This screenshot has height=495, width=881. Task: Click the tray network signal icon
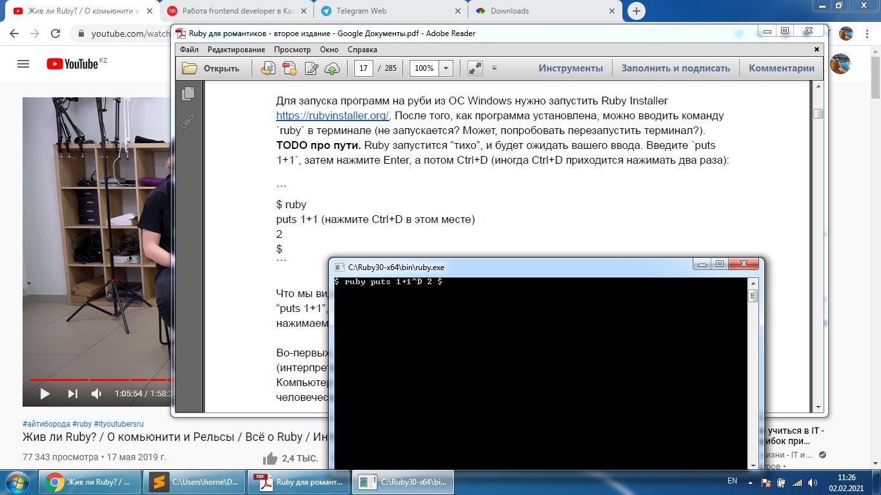[798, 483]
